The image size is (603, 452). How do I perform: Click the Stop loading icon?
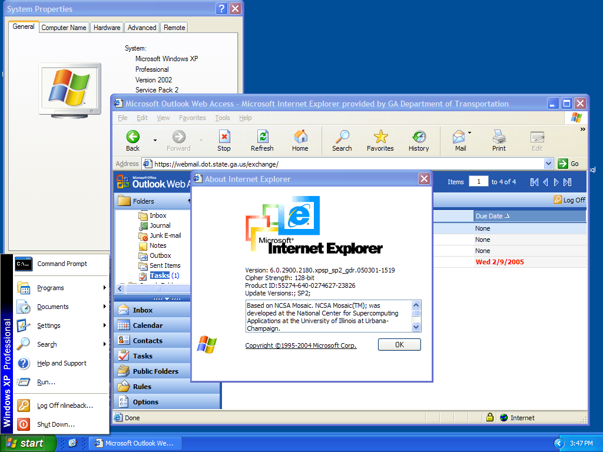(x=224, y=141)
